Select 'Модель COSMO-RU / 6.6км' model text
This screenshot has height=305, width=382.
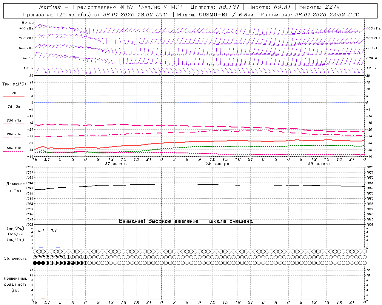215,15
